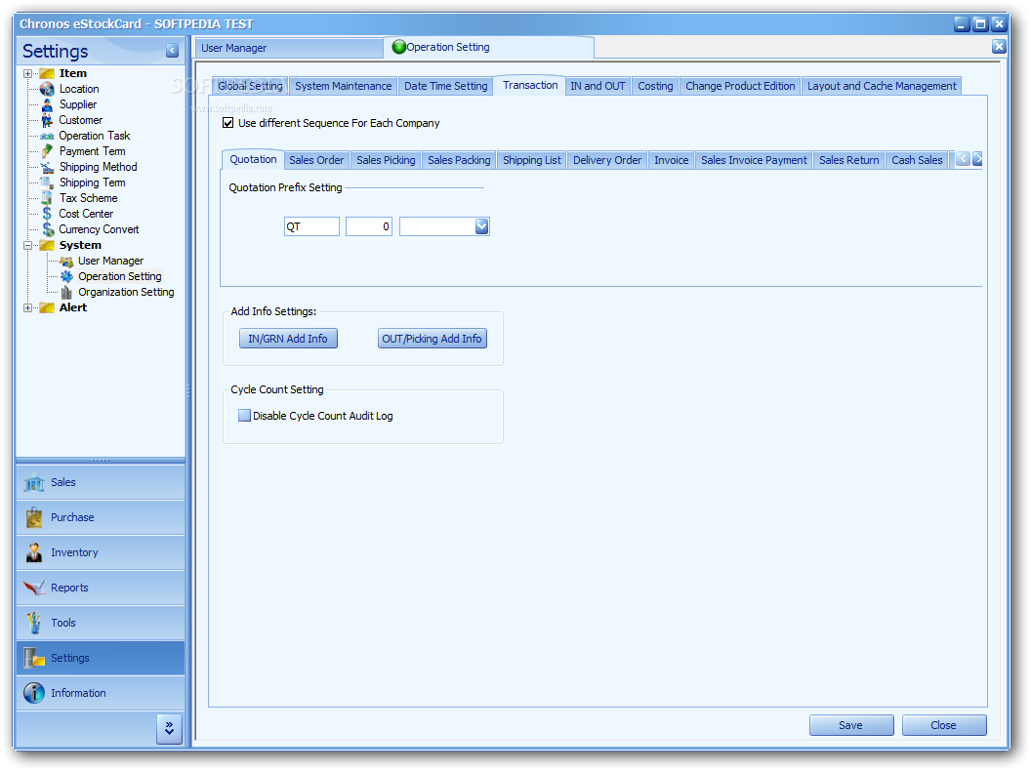
Task: Select the Sales Picking sub-tab
Action: click(x=386, y=160)
